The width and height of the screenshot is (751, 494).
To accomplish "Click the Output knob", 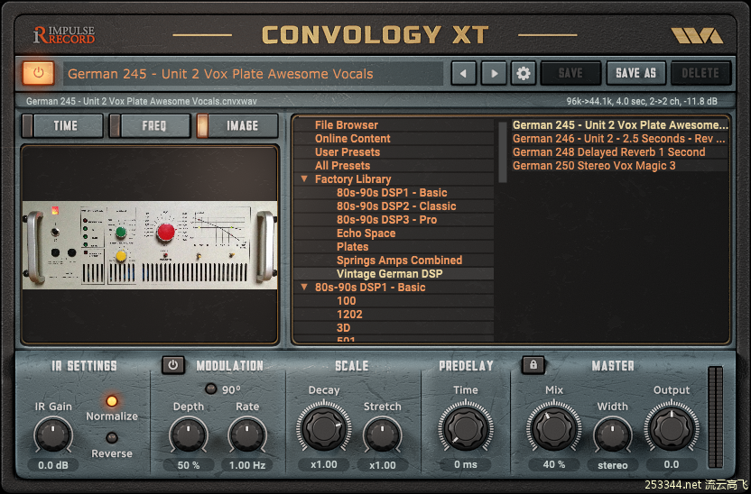I will [671, 426].
